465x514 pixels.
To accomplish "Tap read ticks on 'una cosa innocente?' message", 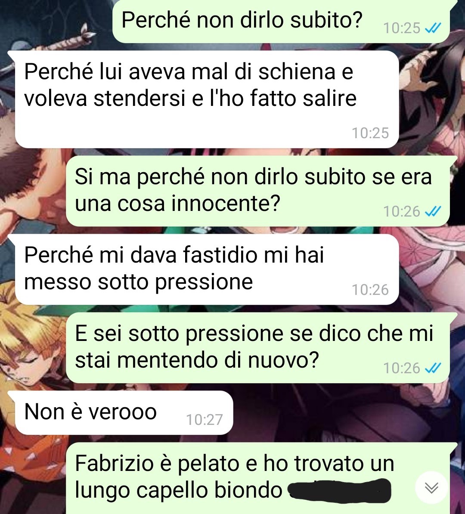I will click(433, 211).
